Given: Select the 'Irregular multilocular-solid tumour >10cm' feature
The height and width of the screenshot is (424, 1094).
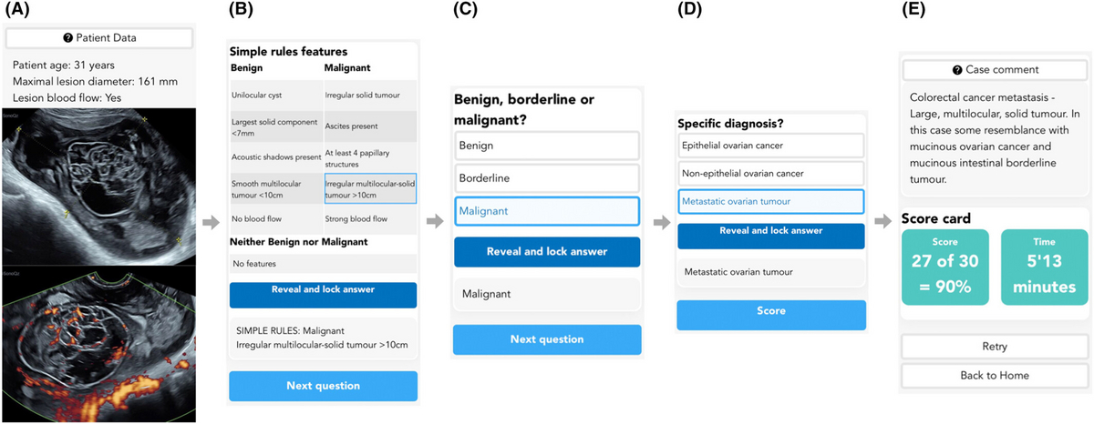Looking at the screenshot, I should 369,188.
